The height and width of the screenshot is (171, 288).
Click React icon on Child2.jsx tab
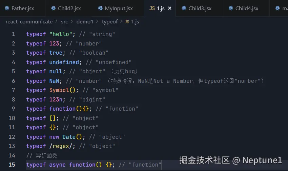[x=53, y=8]
